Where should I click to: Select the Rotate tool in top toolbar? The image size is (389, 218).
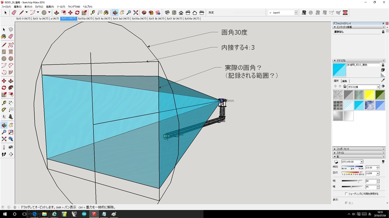point(77,12)
